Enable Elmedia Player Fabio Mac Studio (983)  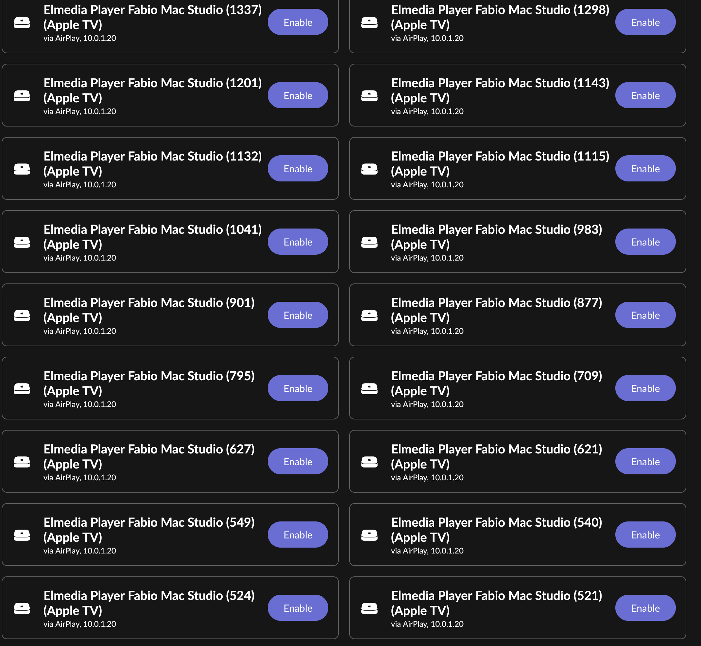(x=645, y=242)
